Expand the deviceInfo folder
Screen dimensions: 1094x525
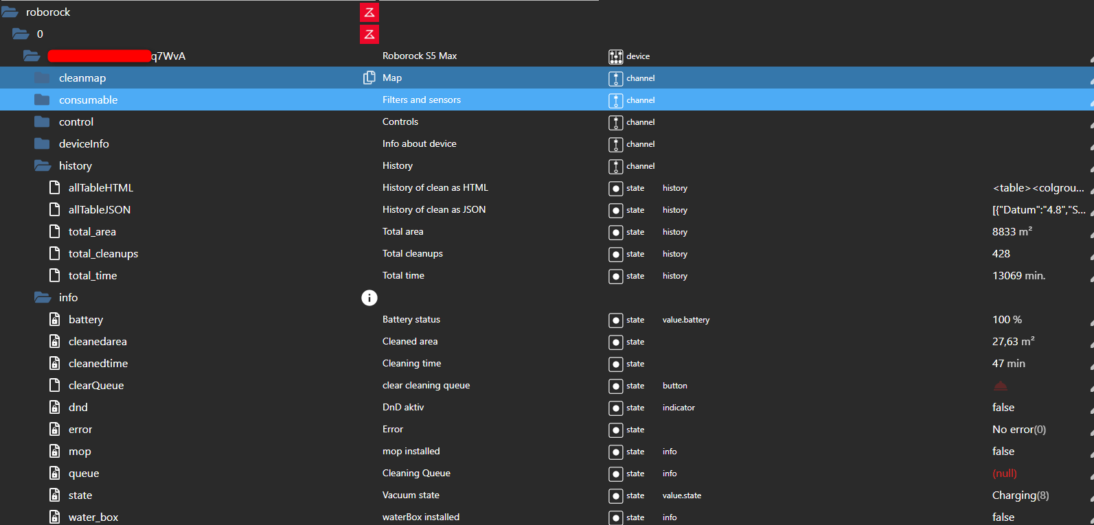(x=42, y=143)
